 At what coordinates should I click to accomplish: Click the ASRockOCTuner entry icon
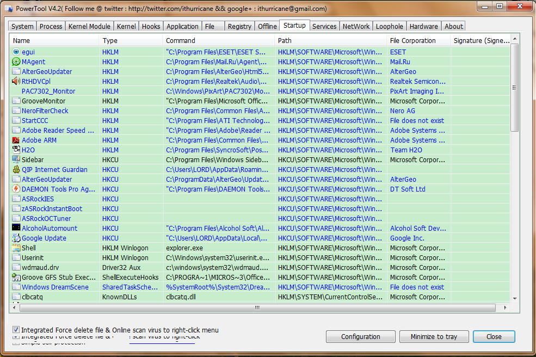coord(16,219)
